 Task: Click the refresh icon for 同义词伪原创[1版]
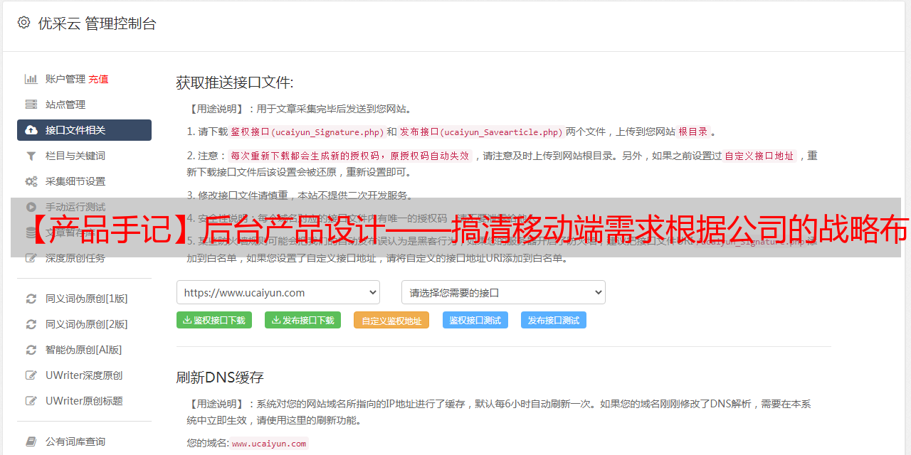31,299
